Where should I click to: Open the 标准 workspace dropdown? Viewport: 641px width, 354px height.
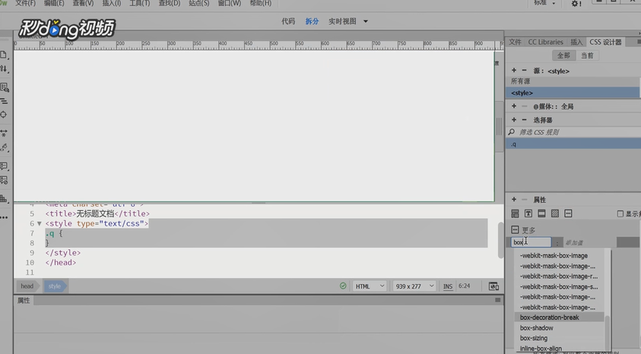click(x=544, y=3)
